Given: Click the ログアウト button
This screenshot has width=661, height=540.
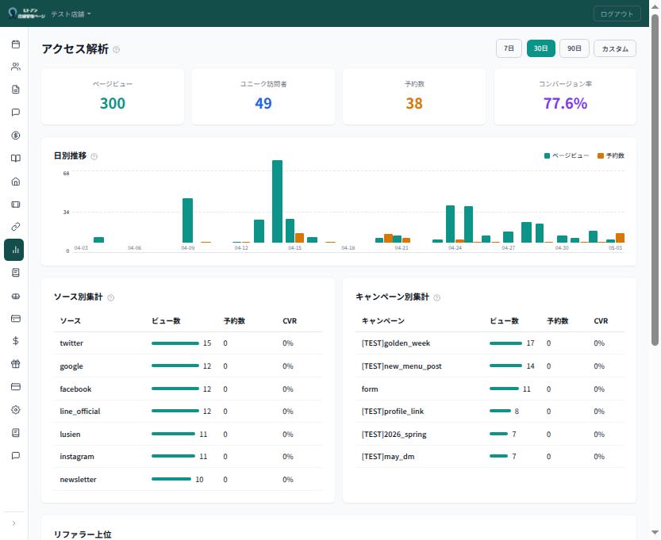Looking at the screenshot, I should (617, 14).
